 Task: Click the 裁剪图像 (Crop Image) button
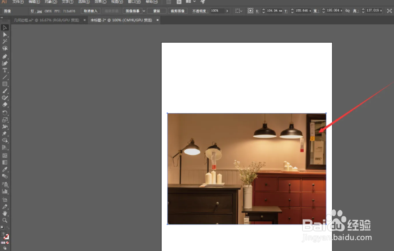177,11
